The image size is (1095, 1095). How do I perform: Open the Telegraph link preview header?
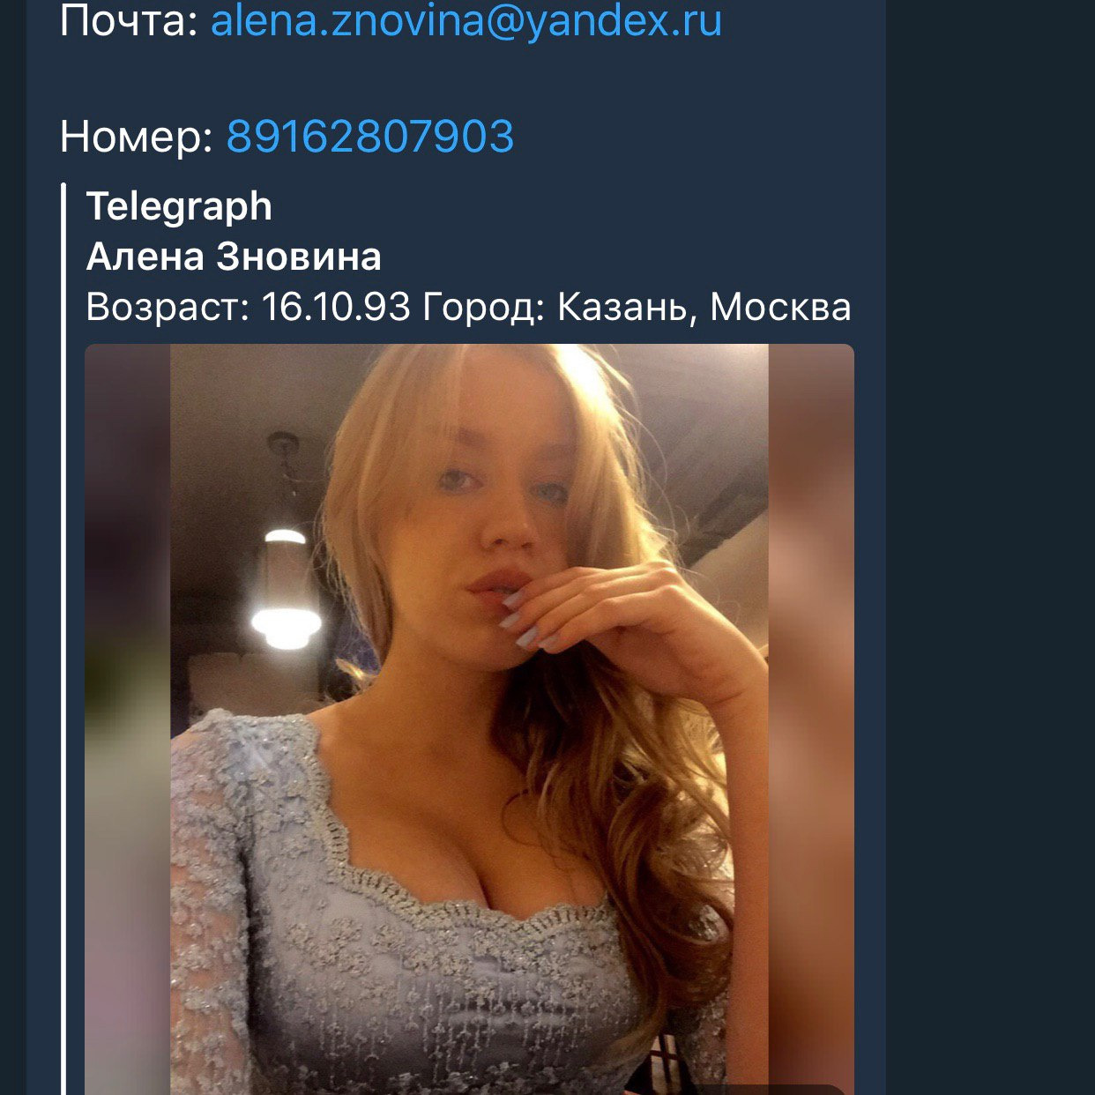(179, 206)
